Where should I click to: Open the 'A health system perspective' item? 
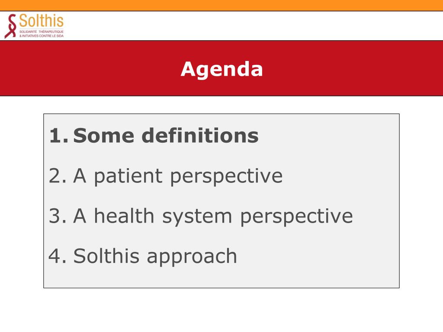213,217
